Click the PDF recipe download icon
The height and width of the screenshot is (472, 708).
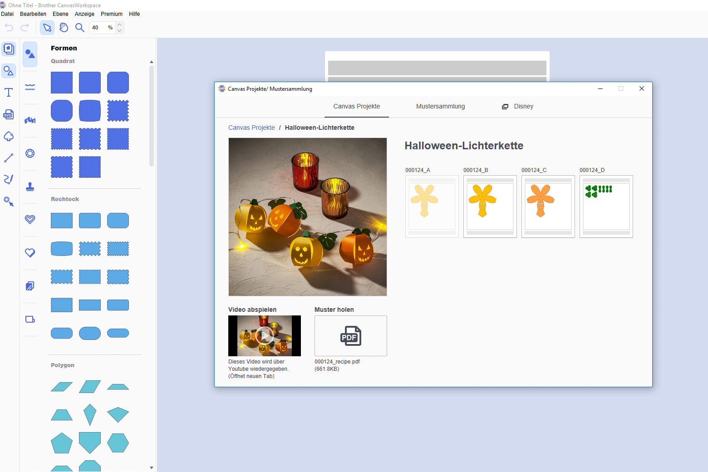pyautogui.click(x=350, y=336)
